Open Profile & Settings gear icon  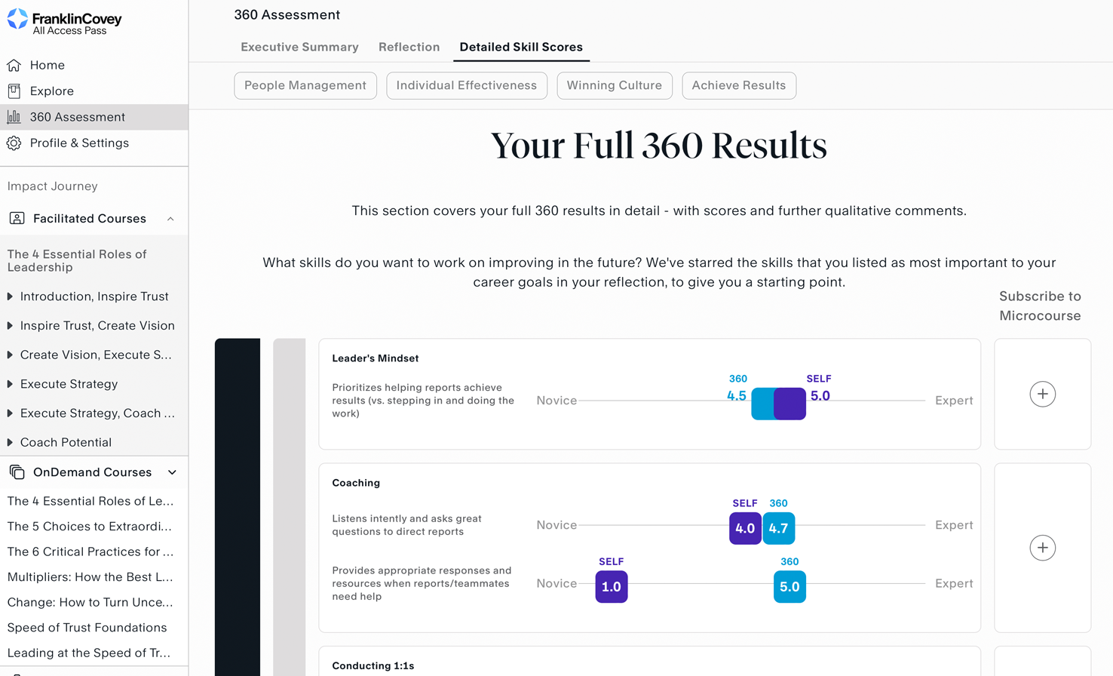pyautogui.click(x=14, y=143)
